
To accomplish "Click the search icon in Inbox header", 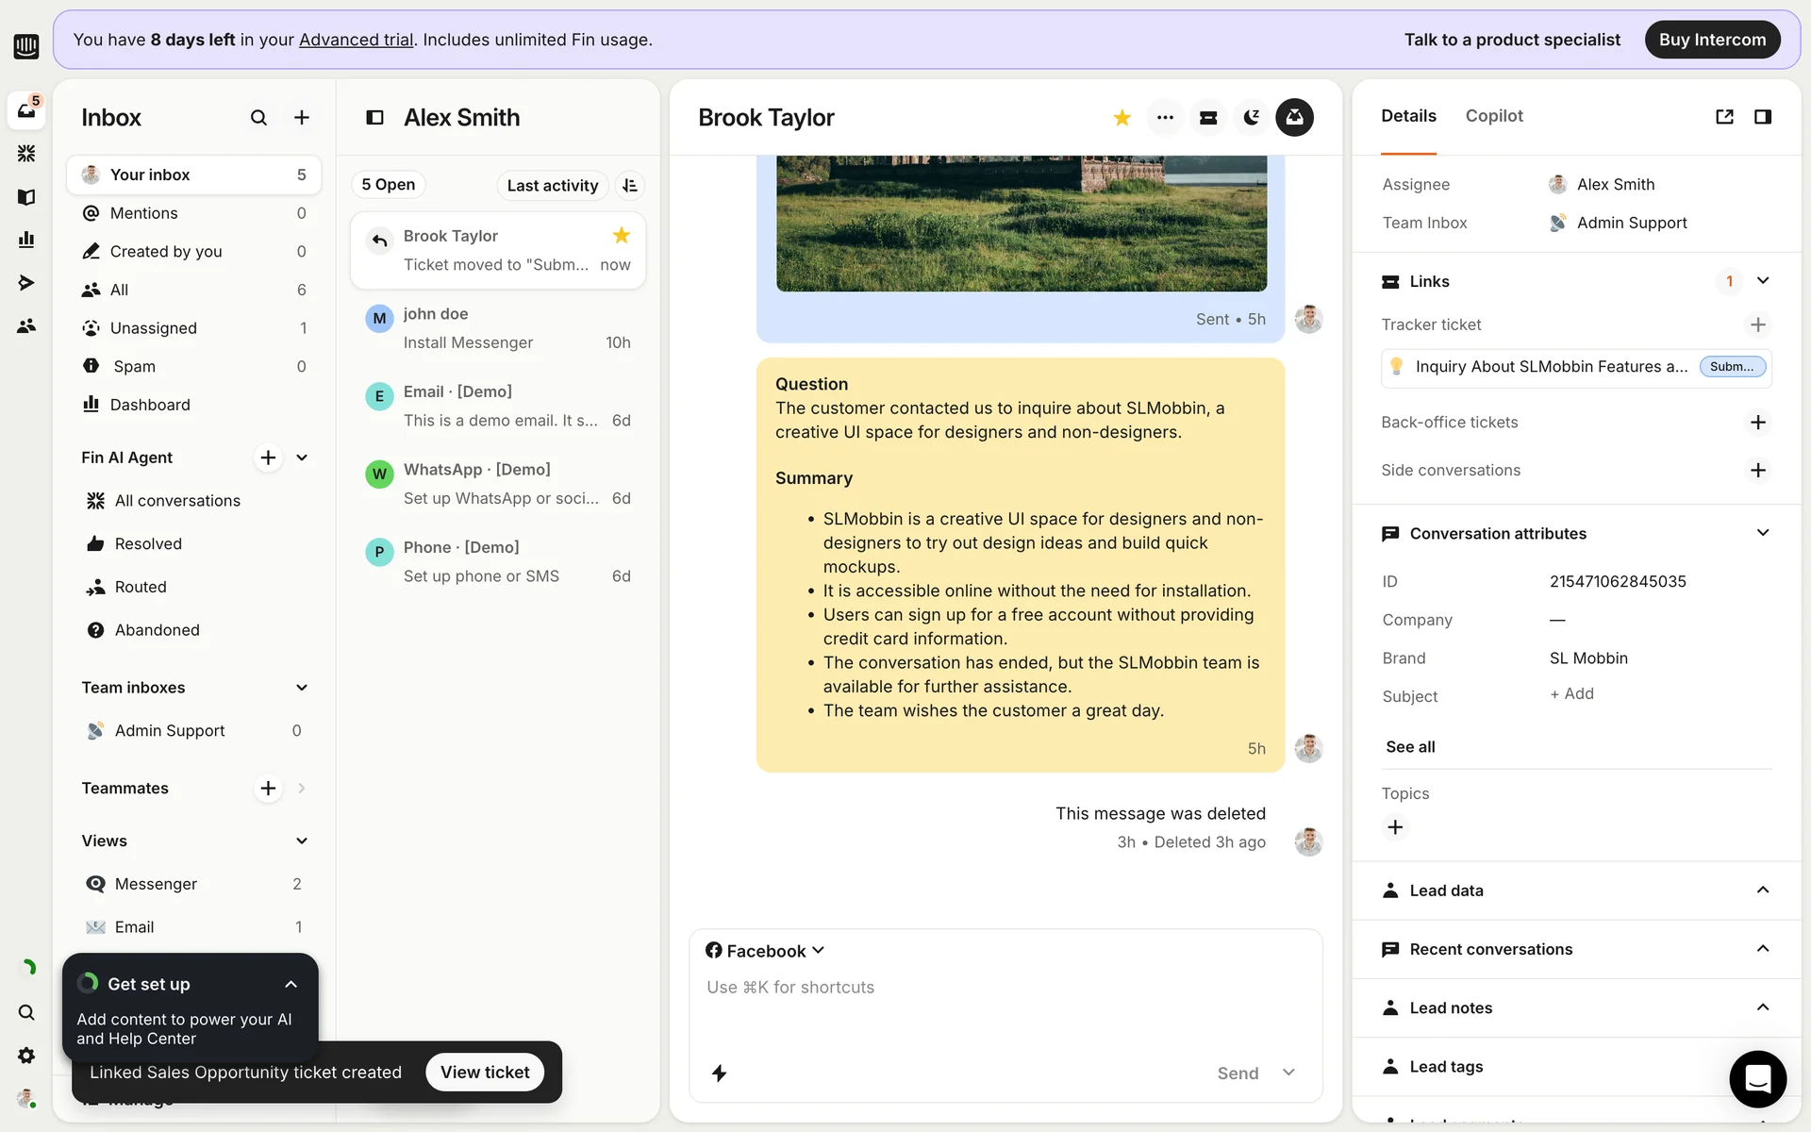I will (258, 118).
